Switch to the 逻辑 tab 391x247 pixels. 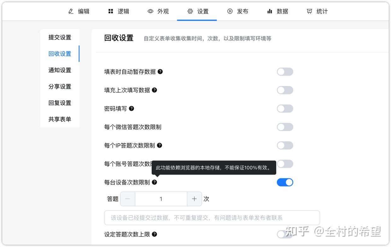point(119,11)
